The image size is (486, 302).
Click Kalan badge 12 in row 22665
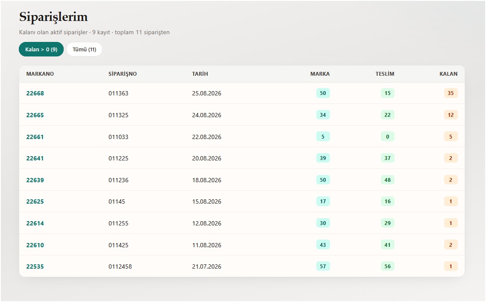(x=451, y=115)
